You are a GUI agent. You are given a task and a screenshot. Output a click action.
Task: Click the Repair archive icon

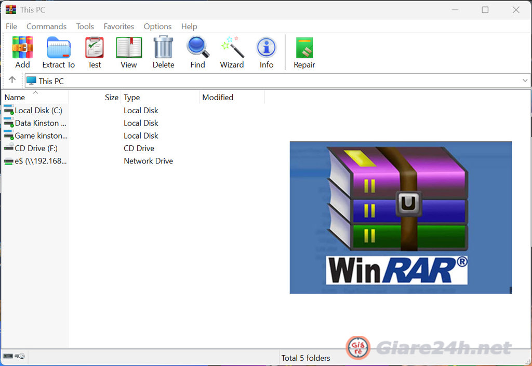[x=304, y=48]
